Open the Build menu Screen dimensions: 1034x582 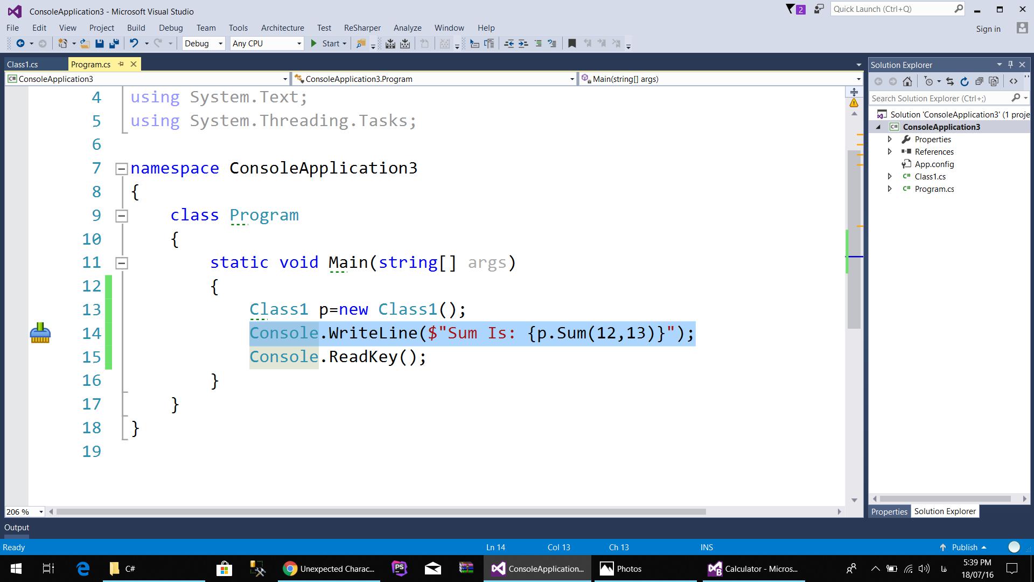coord(136,28)
